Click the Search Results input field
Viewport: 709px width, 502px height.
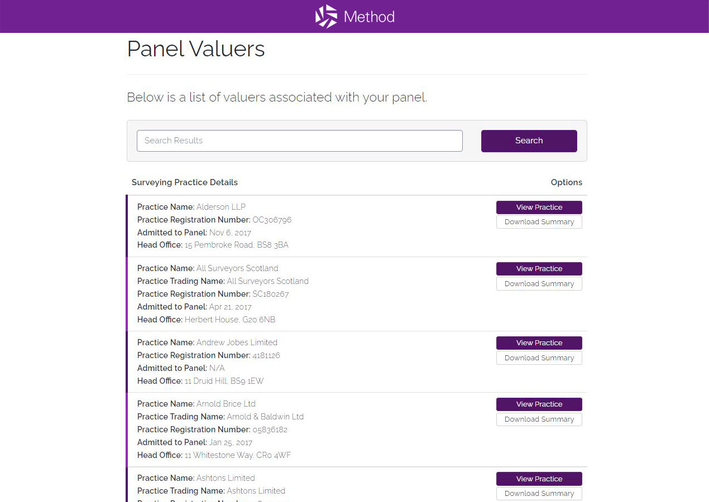(299, 141)
